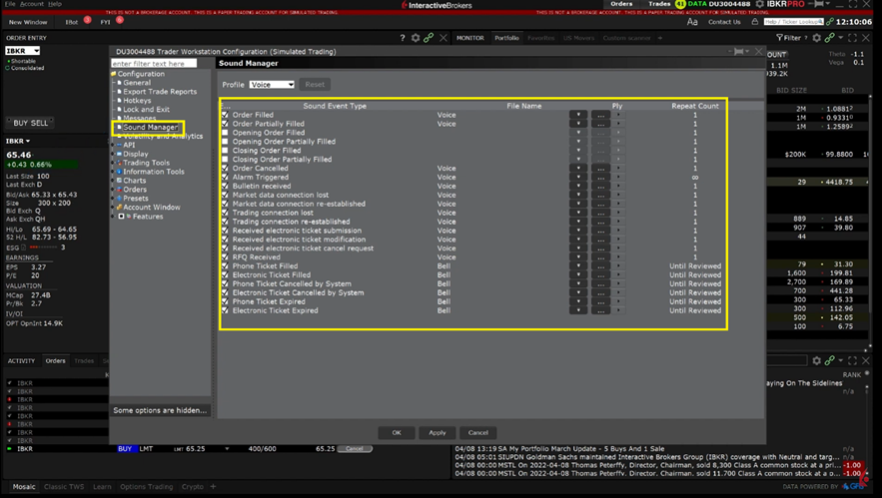882x498 pixels.
Task: Open the Profile Voice dropdown
Action: 272,85
